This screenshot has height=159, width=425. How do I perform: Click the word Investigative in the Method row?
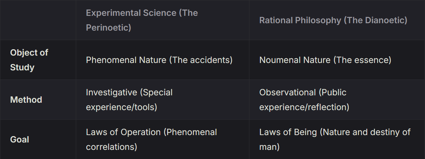[x=111, y=93]
